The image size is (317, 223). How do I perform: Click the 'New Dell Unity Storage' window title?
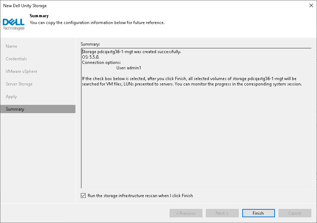click(x=25, y=6)
